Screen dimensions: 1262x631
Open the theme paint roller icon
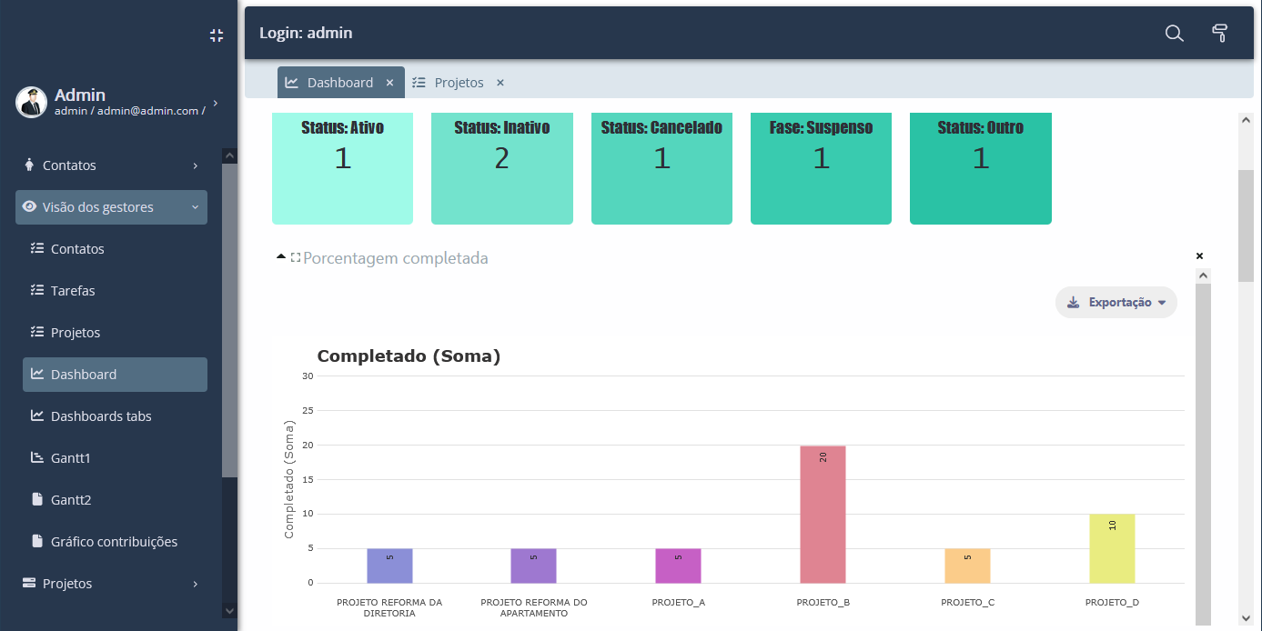tap(1220, 34)
